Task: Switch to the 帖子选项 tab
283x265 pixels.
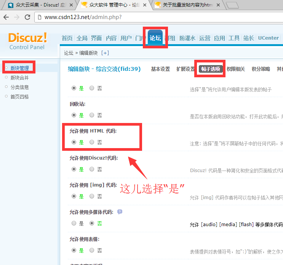Action: click(211, 69)
